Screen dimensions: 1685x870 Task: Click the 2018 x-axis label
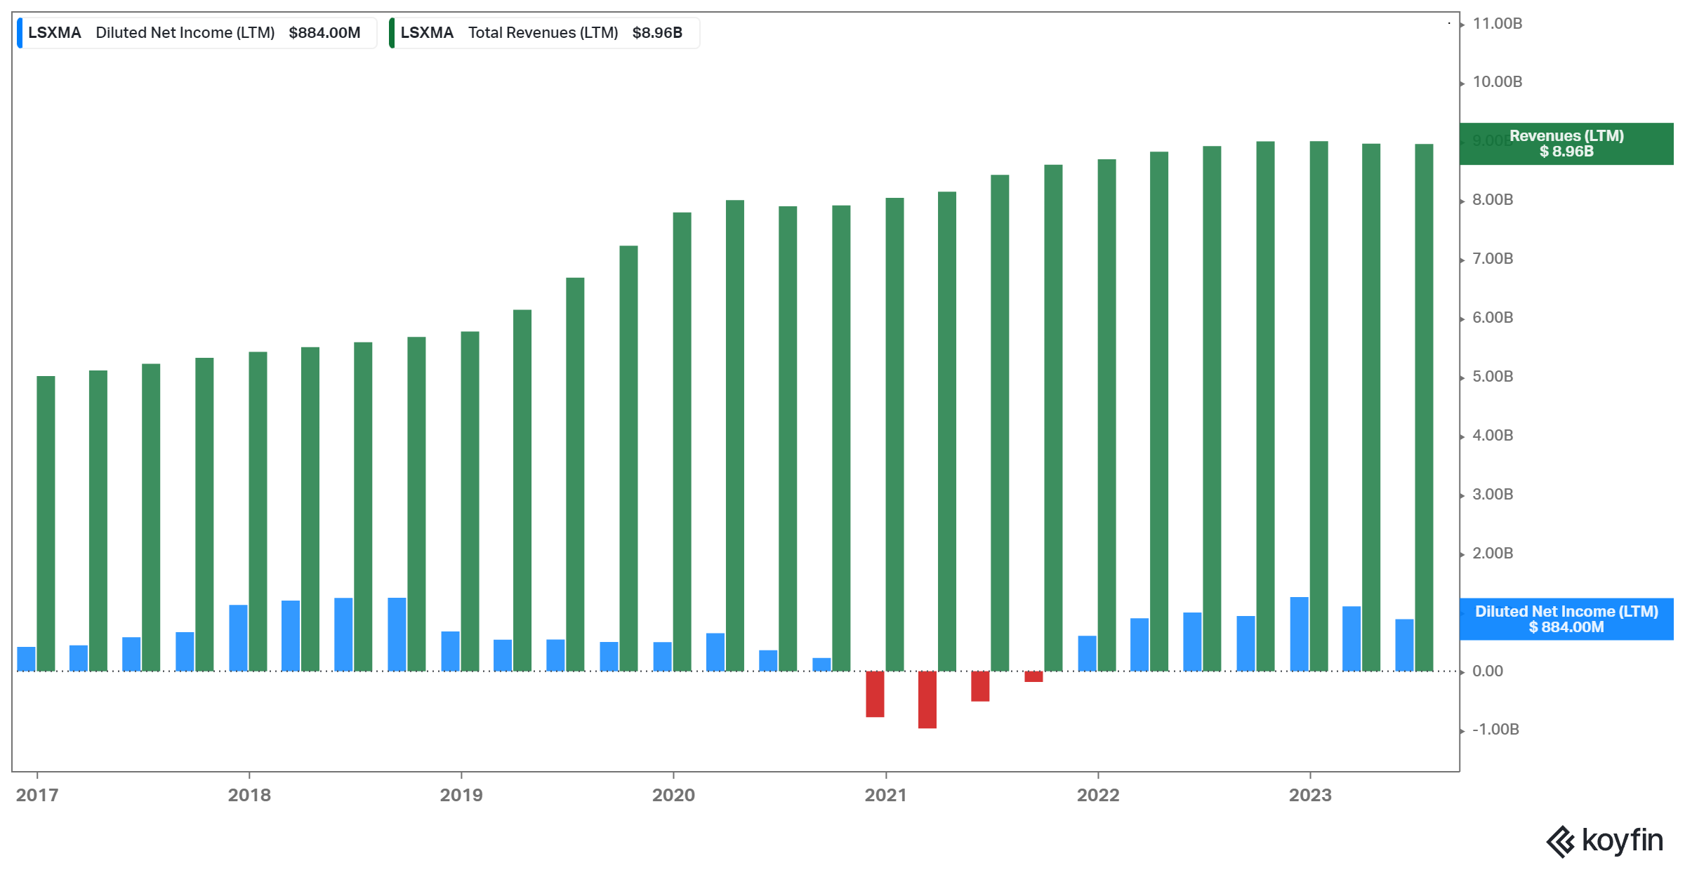(x=249, y=795)
